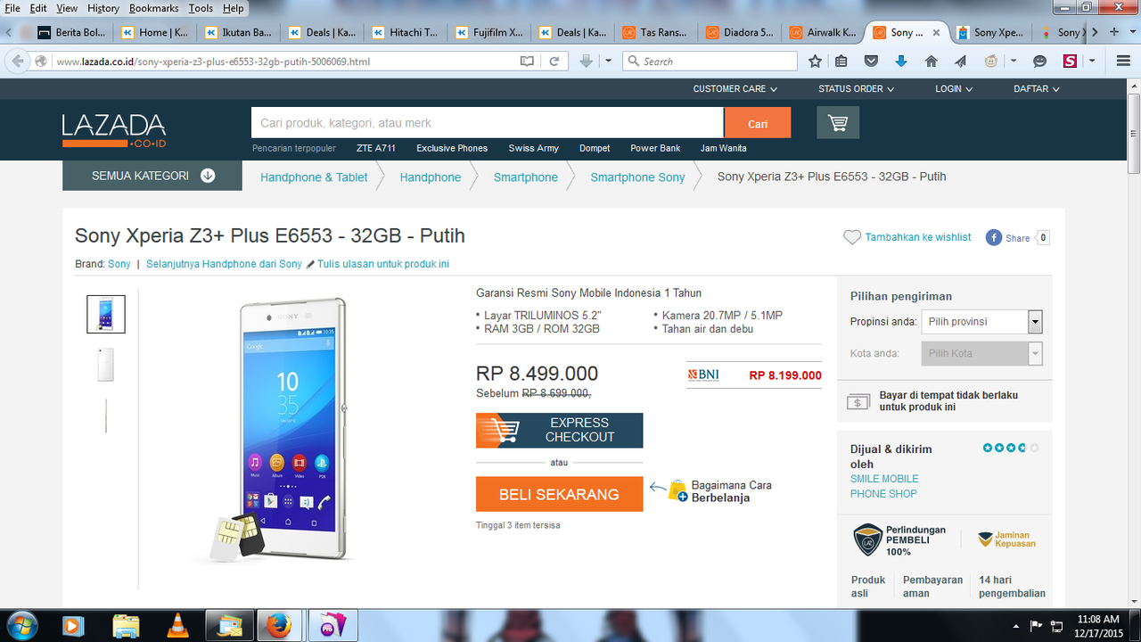Click the Lazada logo
The height and width of the screenshot is (642, 1141).
click(x=114, y=130)
